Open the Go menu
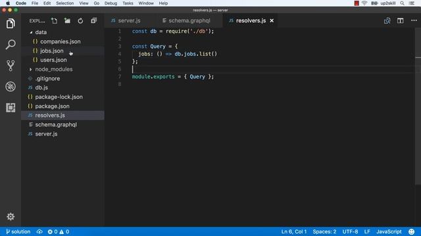 pyautogui.click(x=97, y=3)
